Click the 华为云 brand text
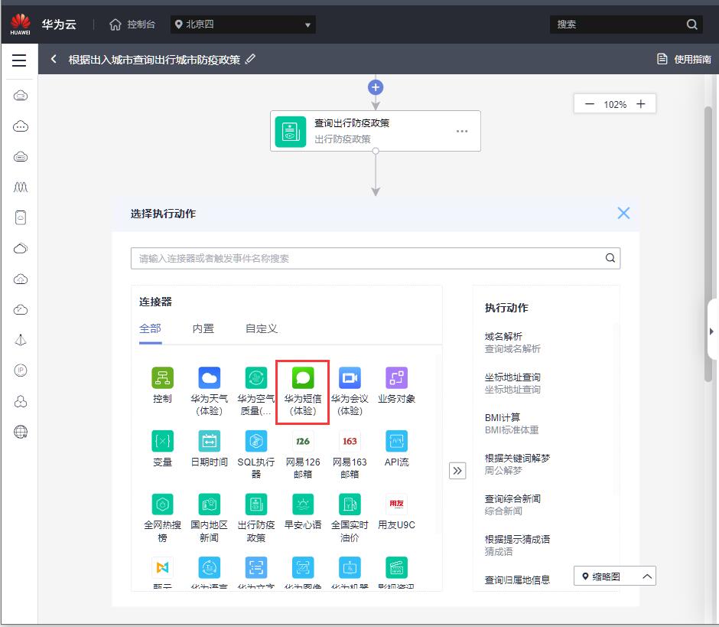 click(x=59, y=24)
